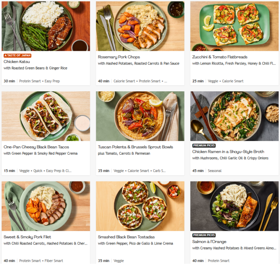This screenshot has height=264, width=280.
Task: Select the Sweet & Smoky Pork Filet title
Action: point(28,237)
